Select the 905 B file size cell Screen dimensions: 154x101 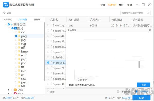93,25
